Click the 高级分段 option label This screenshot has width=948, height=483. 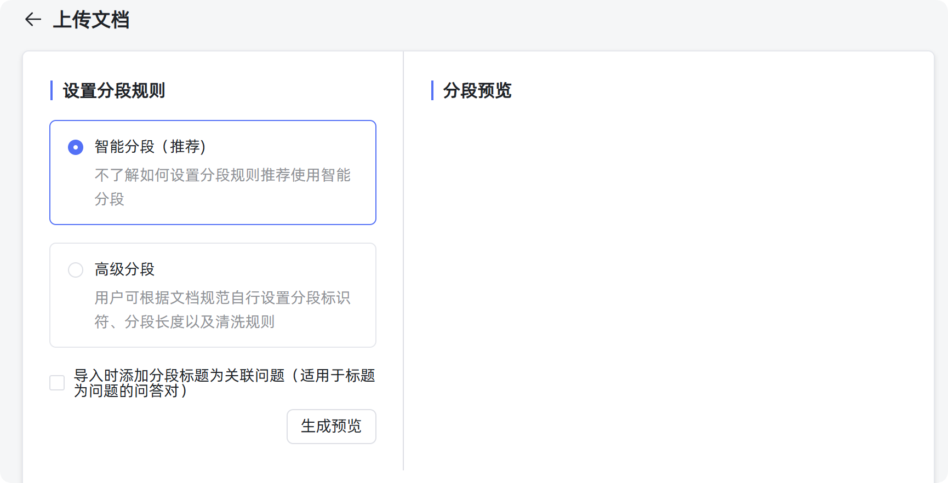(124, 269)
